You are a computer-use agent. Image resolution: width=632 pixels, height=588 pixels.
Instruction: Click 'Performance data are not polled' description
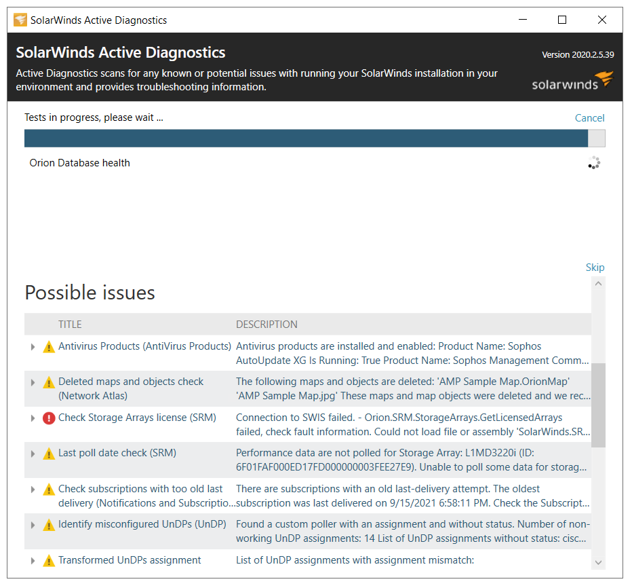pos(411,460)
